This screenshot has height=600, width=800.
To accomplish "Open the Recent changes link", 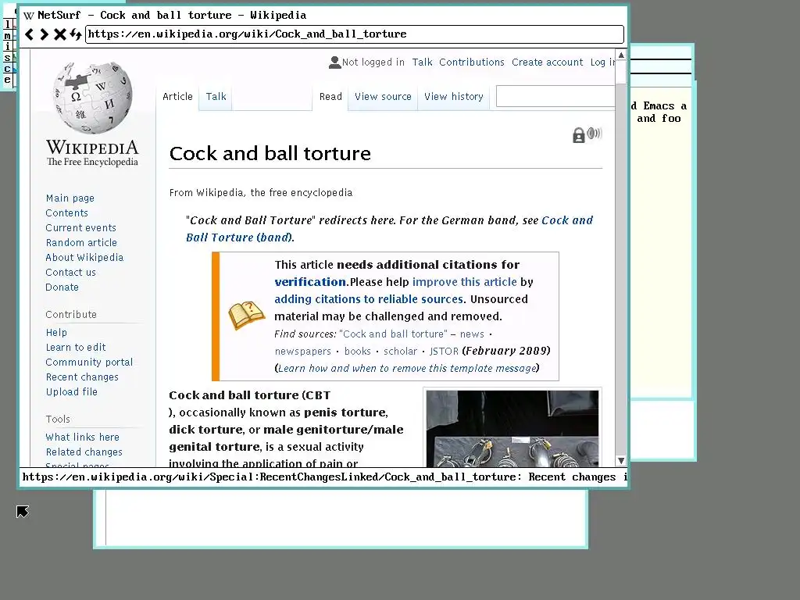I will 81,377.
